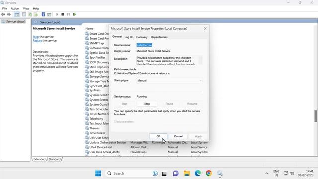Viewport: 318px width, 179px height.
Task: Click the Stop the service link
Action: [x=36, y=37]
